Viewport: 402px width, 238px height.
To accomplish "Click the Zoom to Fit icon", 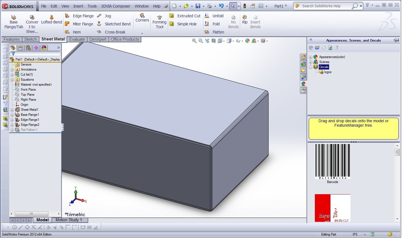I will [x=194, y=41].
